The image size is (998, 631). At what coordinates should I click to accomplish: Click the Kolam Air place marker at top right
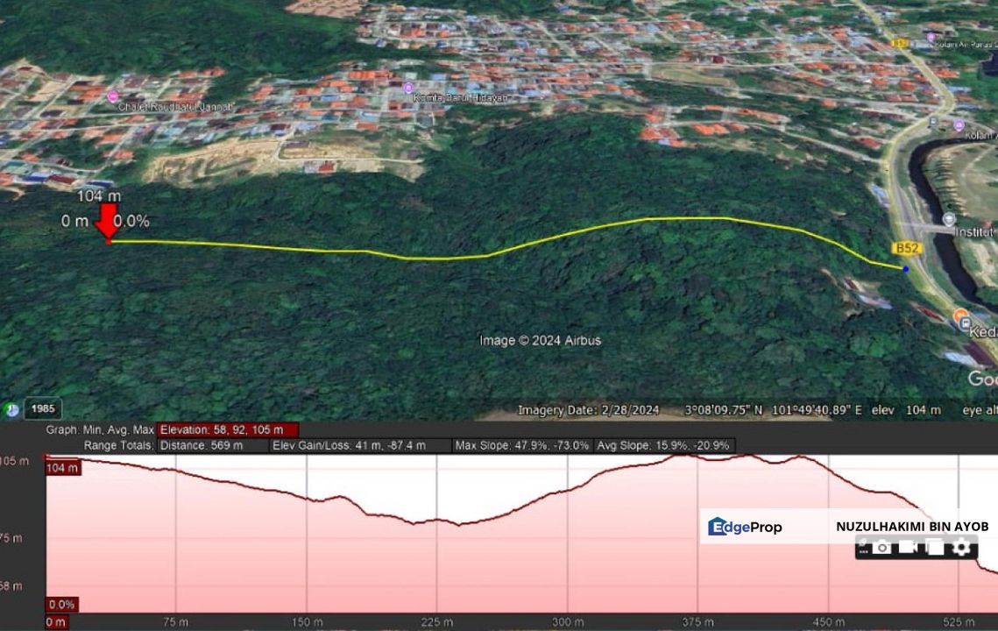tap(931, 37)
